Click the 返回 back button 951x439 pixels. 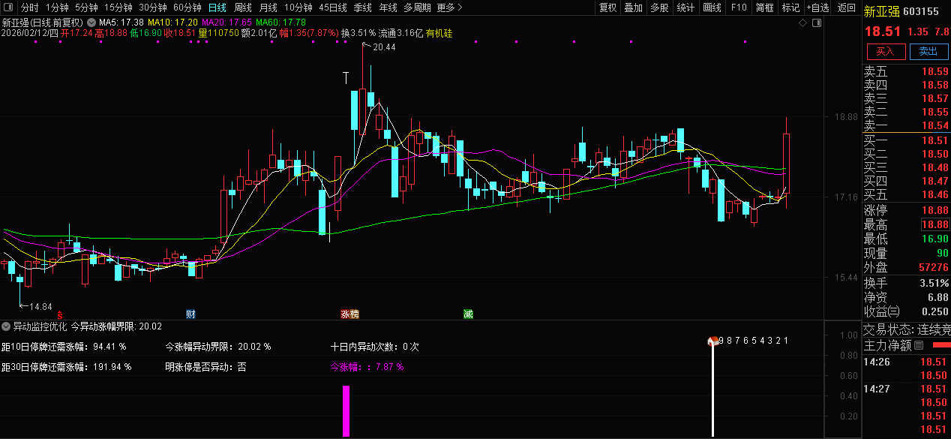coord(846,8)
